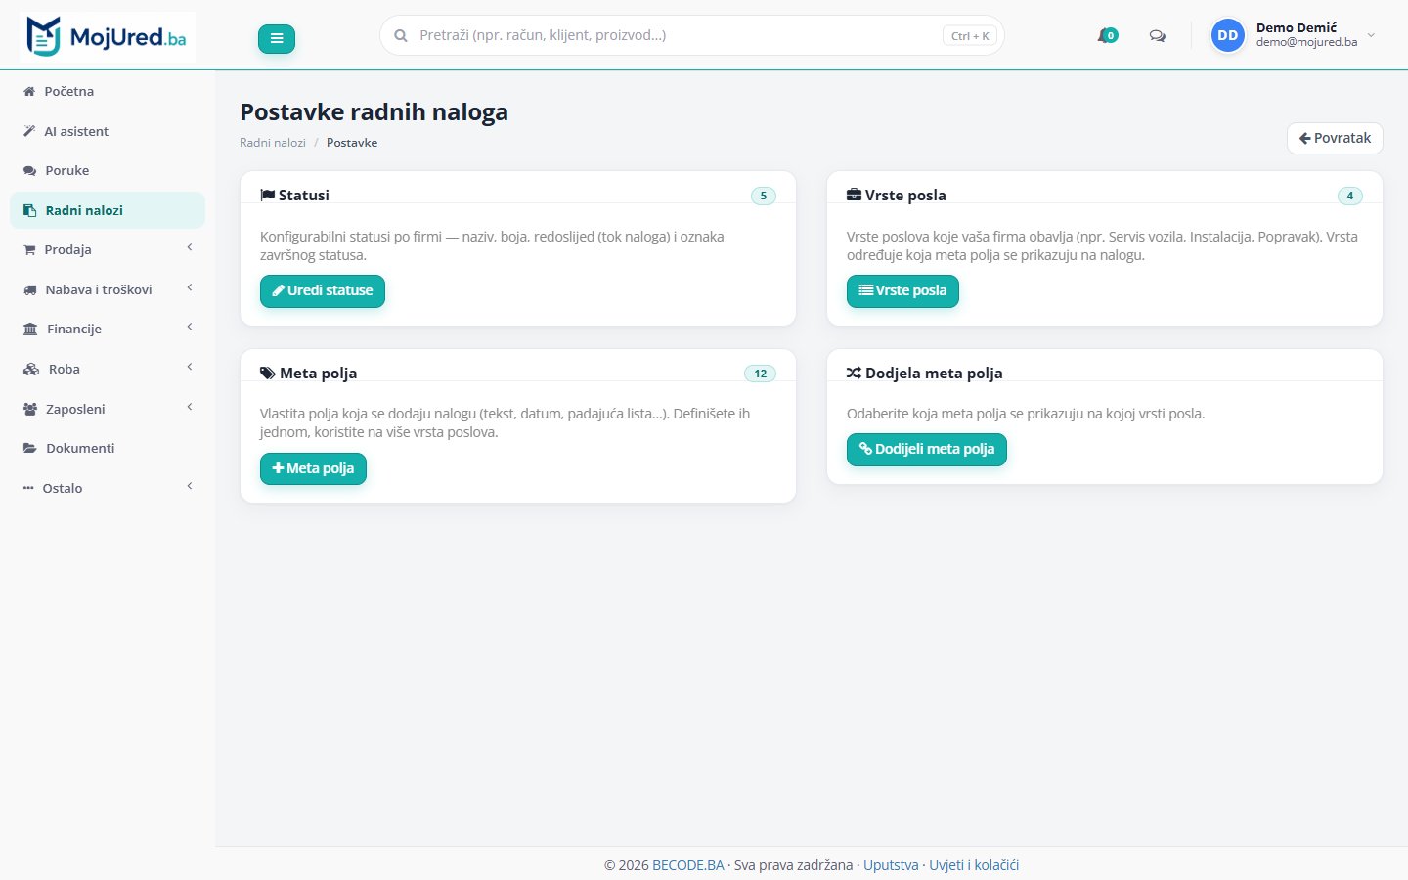The height and width of the screenshot is (880, 1408).
Task: Expand the Financije submenu chevron
Action: point(190,327)
